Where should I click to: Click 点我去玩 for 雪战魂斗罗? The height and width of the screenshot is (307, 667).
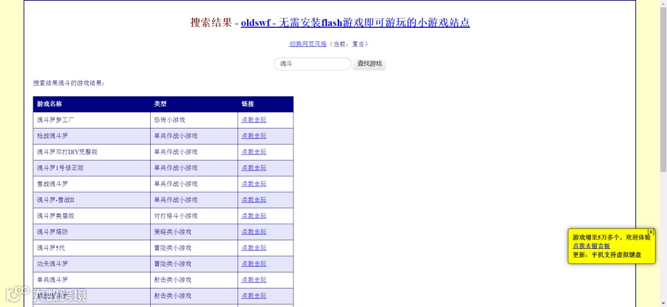tap(254, 184)
